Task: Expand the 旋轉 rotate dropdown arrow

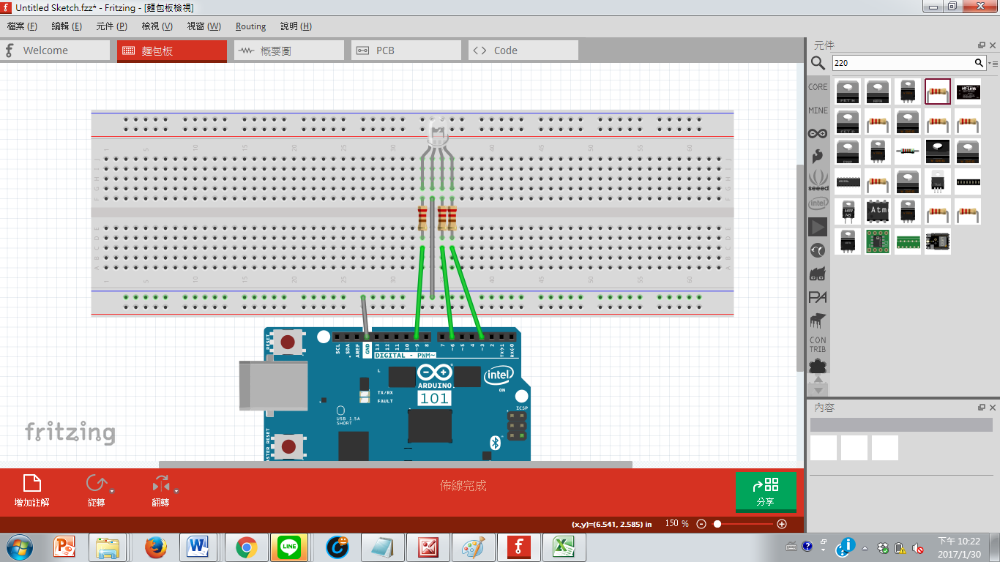Action: tap(112, 491)
